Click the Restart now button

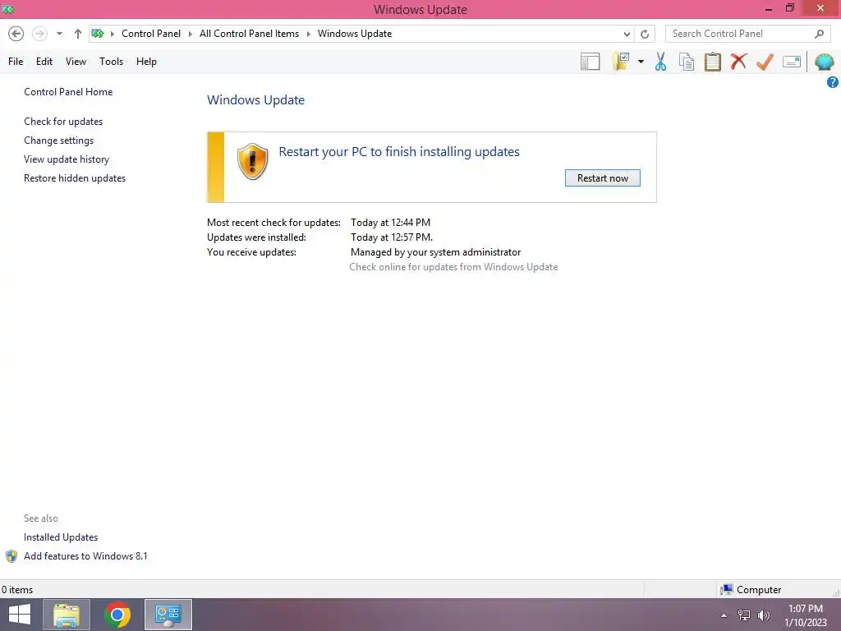[x=602, y=178]
